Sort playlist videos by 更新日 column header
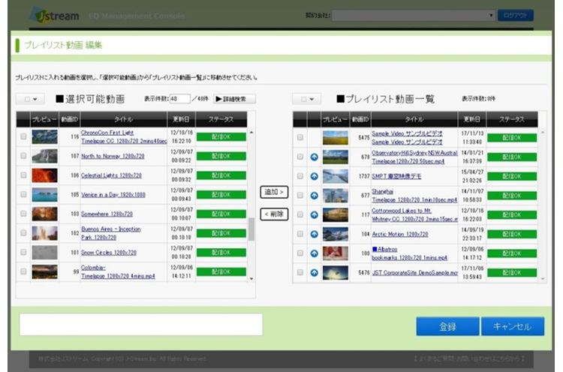Viewport: 563px width, 372px height. tap(472, 119)
